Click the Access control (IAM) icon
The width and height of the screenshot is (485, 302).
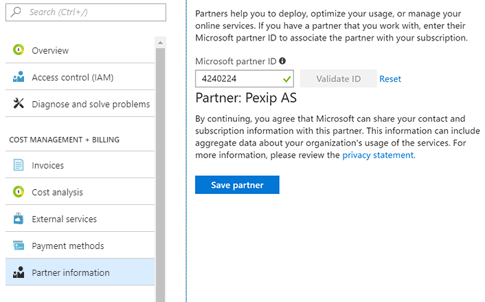[x=19, y=78]
